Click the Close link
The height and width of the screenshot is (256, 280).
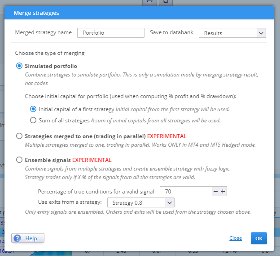point(236,238)
